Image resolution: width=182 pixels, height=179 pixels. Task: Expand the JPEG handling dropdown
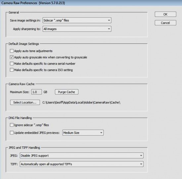click(x=82, y=155)
